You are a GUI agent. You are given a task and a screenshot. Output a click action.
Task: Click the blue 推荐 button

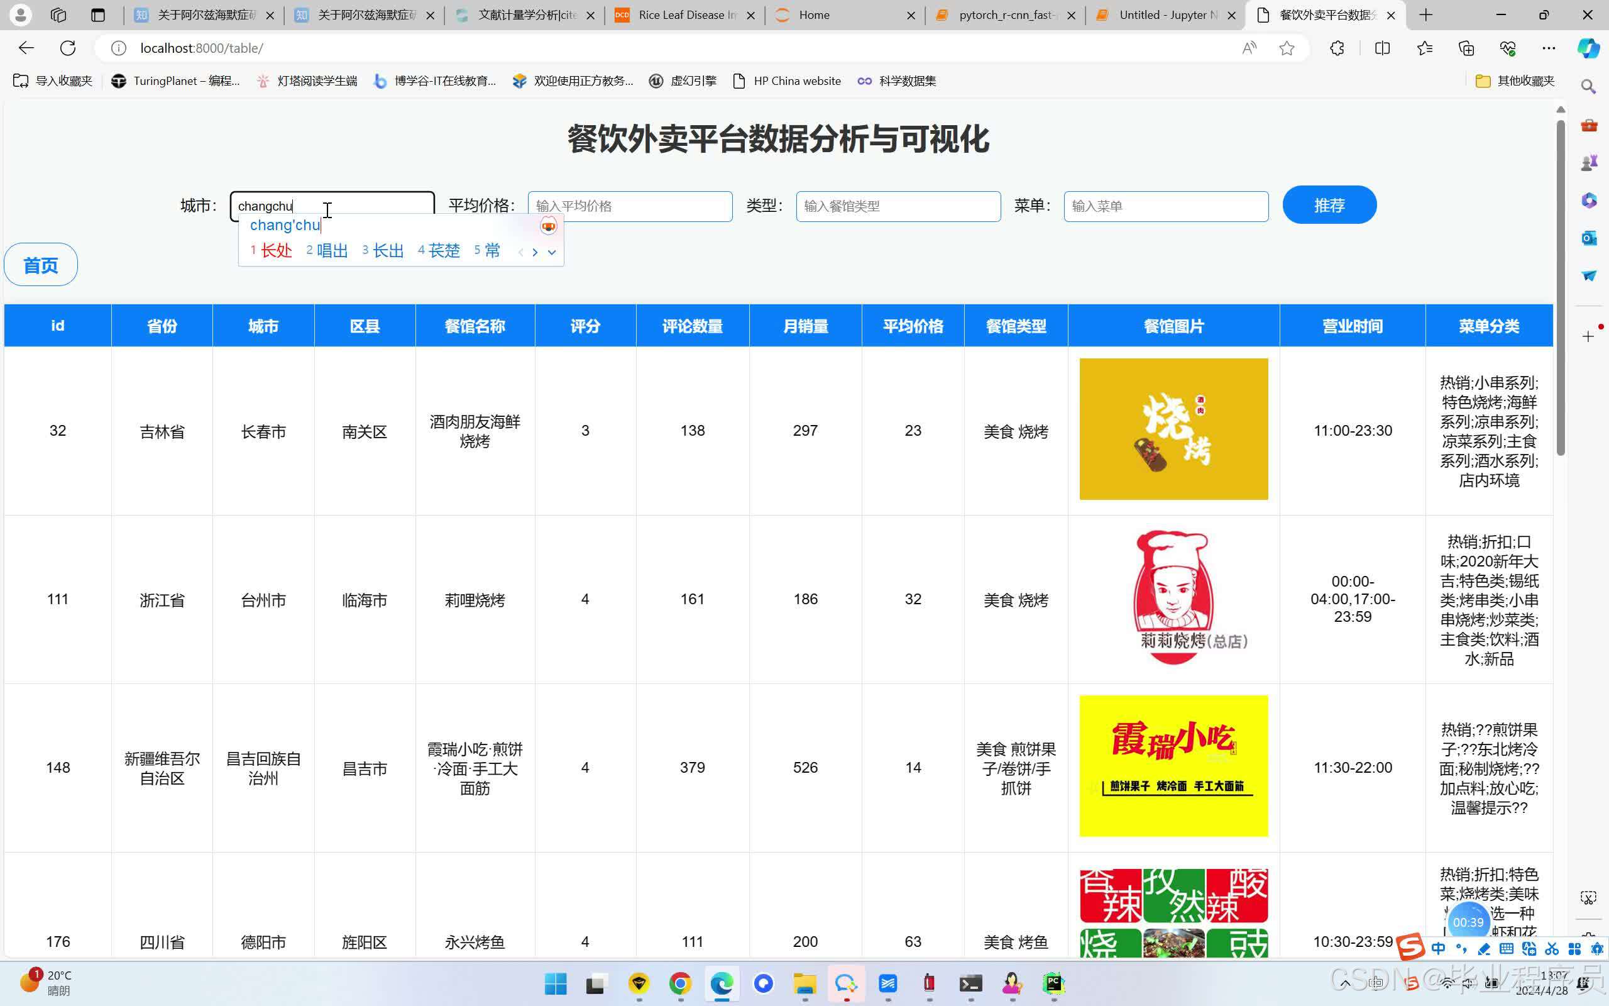(x=1329, y=205)
